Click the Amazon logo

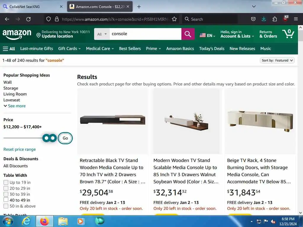(x=17, y=34)
